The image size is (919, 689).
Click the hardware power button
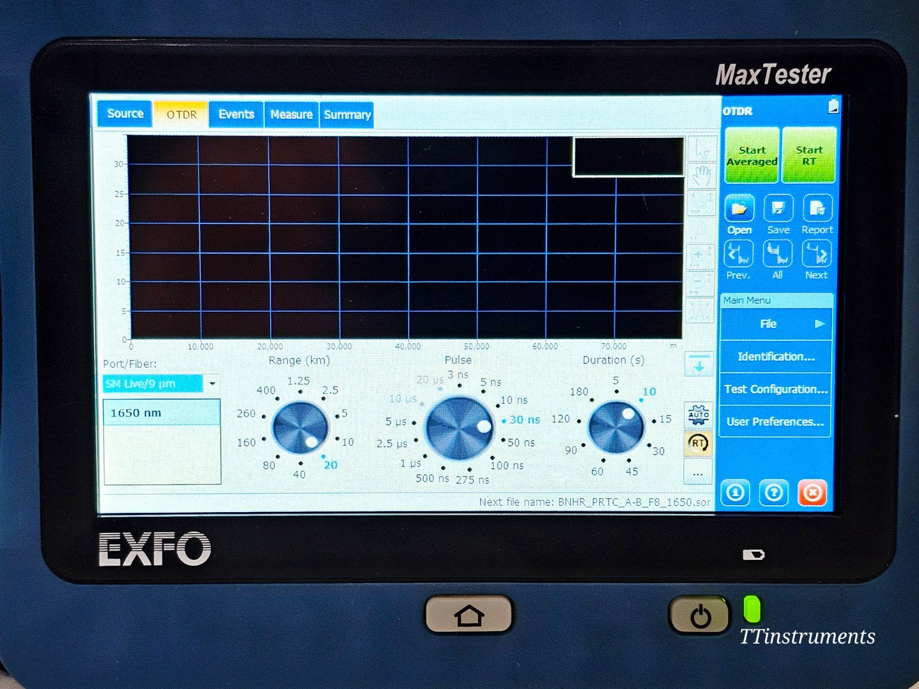(x=700, y=616)
